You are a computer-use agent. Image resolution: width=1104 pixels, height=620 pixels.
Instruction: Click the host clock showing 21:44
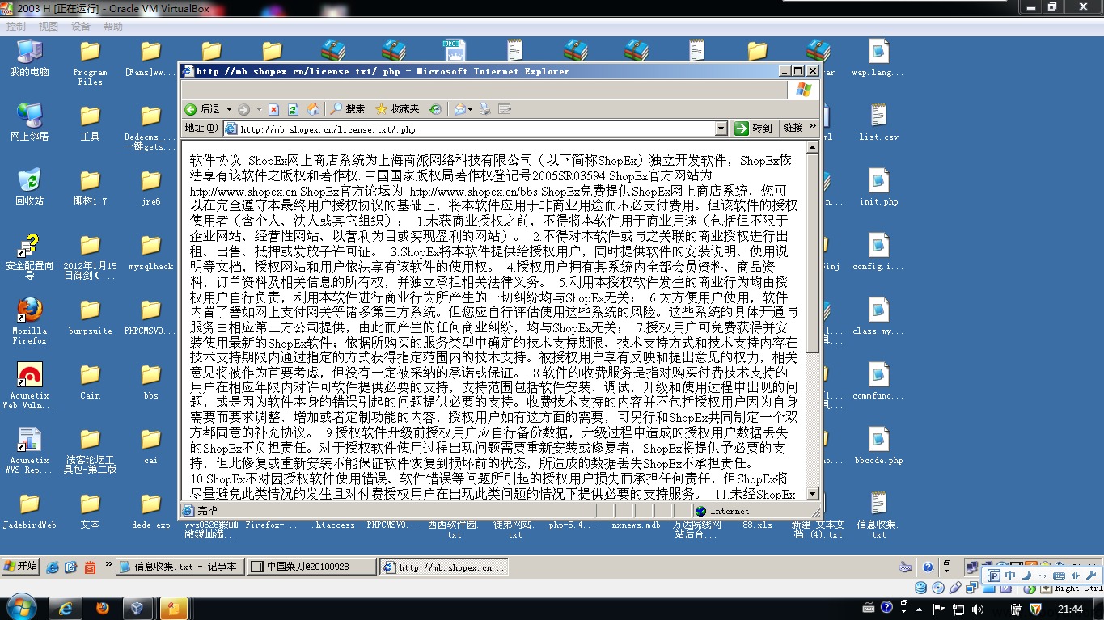[x=1070, y=609]
